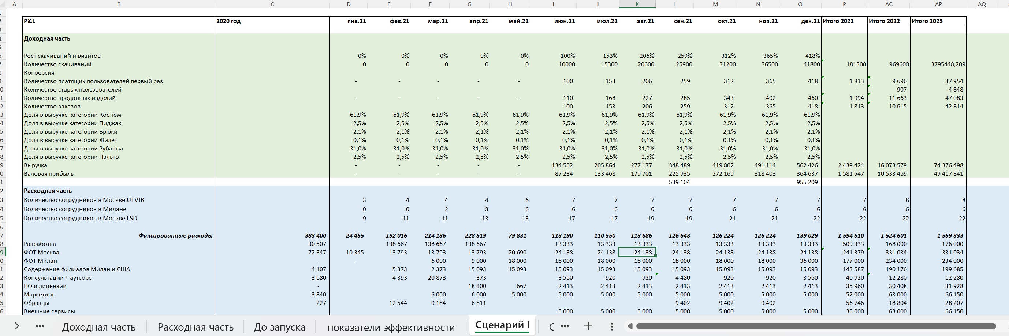The image size is (1009, 336).
Task: Click Содержание филиалов Милан и США label
Action: click(x=77, y=269)
